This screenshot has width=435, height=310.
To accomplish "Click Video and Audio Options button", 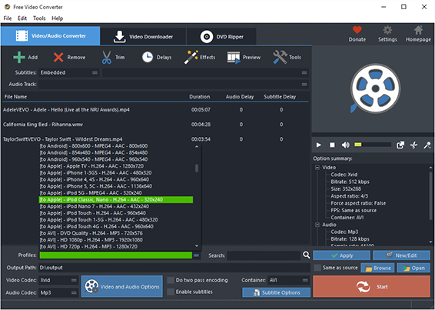I will 121,286.
